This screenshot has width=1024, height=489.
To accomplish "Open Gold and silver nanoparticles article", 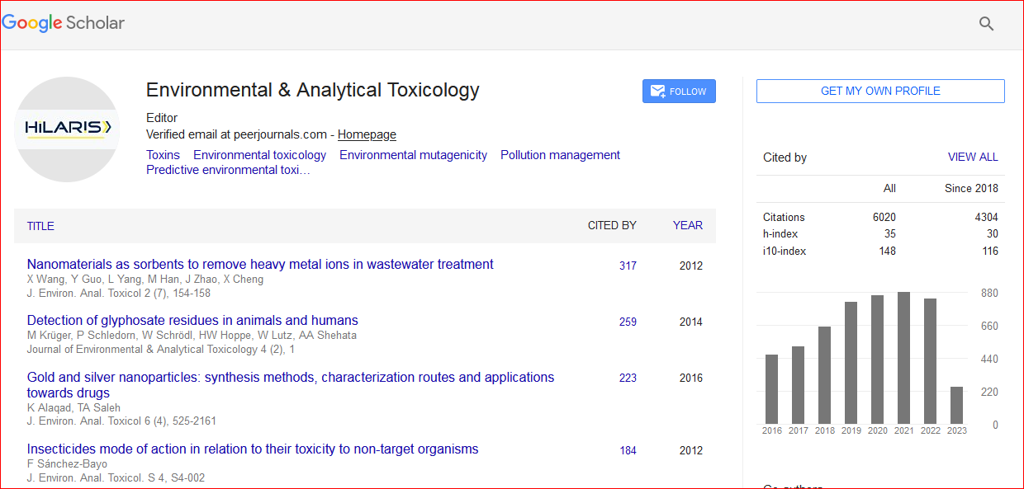I will 290,378.
